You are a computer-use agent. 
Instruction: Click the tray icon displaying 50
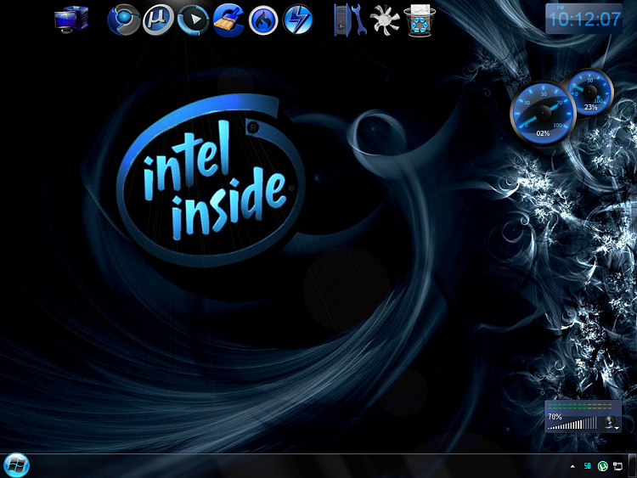coord(588,466)
